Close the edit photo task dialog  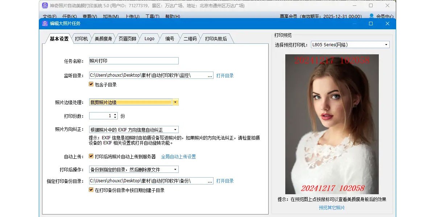pyautogui.click(x=387, y=24)
